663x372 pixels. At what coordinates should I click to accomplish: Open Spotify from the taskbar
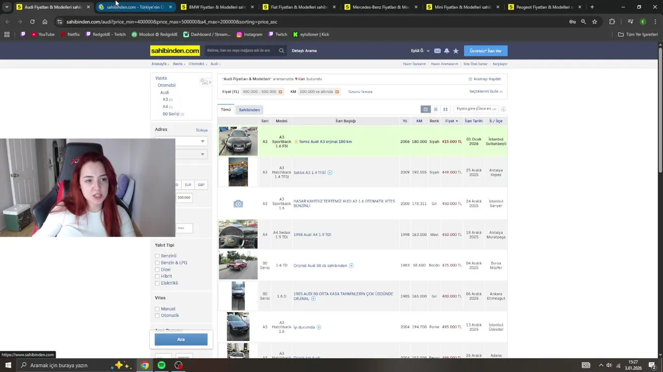[162, 365]
